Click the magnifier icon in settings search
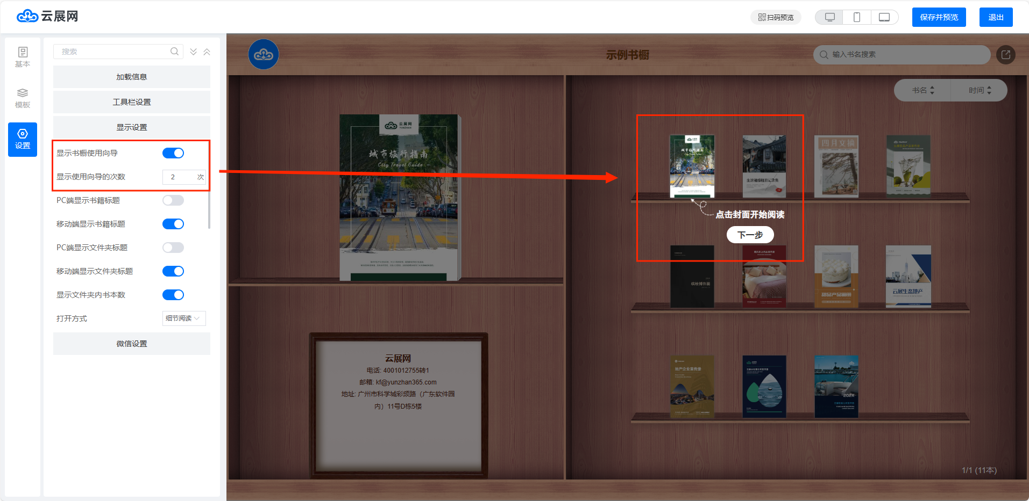 point(174,52)
